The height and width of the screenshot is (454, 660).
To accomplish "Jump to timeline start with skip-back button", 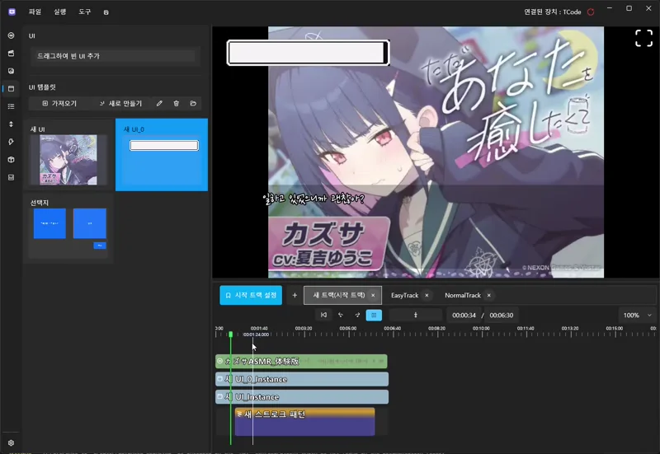I will 324,315.
